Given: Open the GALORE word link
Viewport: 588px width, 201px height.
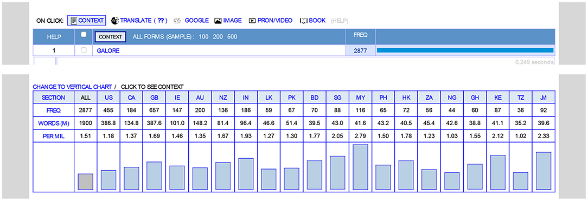Looking at the screenshot, I should pyautogui.click(x=108, y=50).
